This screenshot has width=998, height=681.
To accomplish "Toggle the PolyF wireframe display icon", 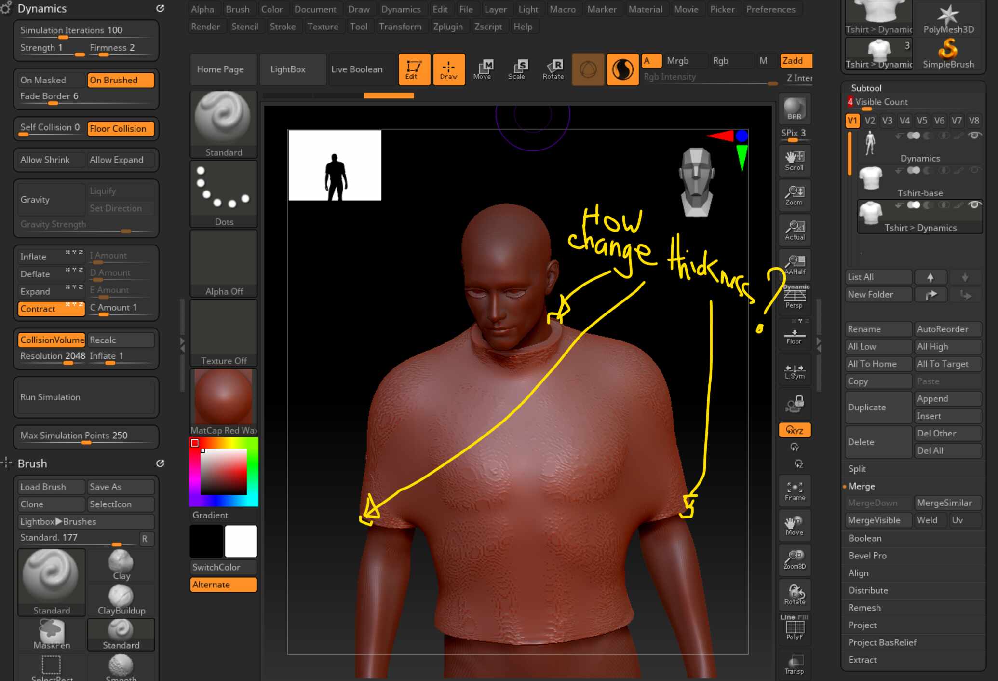I will 795,628.
